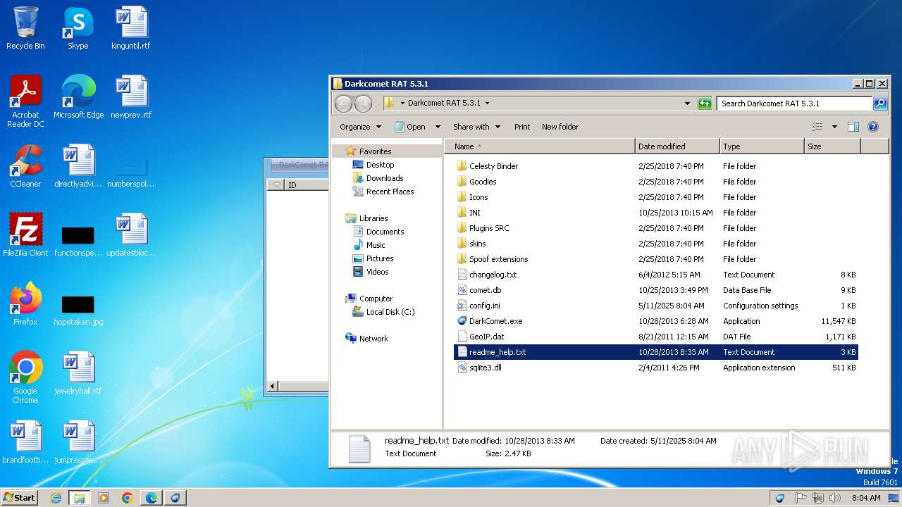
Task: Open the FileZilla Client desktop shortcut
Action: [25, 235]
